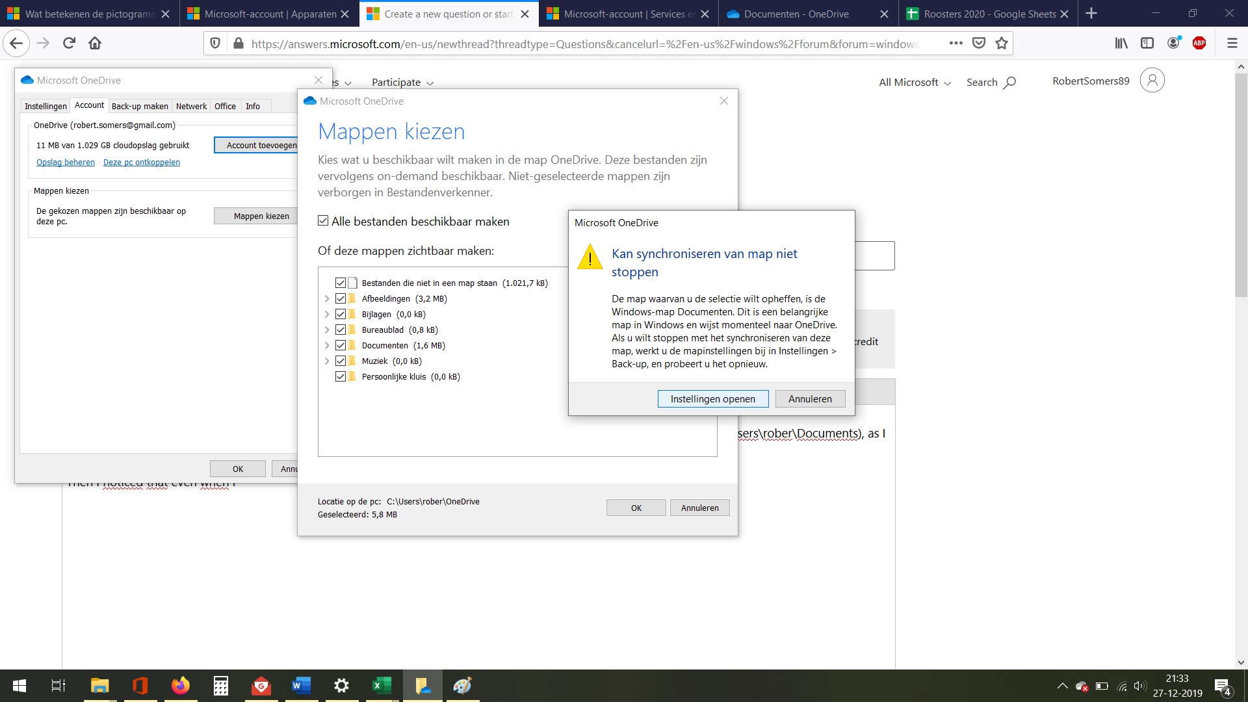This screenshot has height=702, width=1248.
Task: Click OK in the Mappen kiezen dialog
Action: click(636, 508)
